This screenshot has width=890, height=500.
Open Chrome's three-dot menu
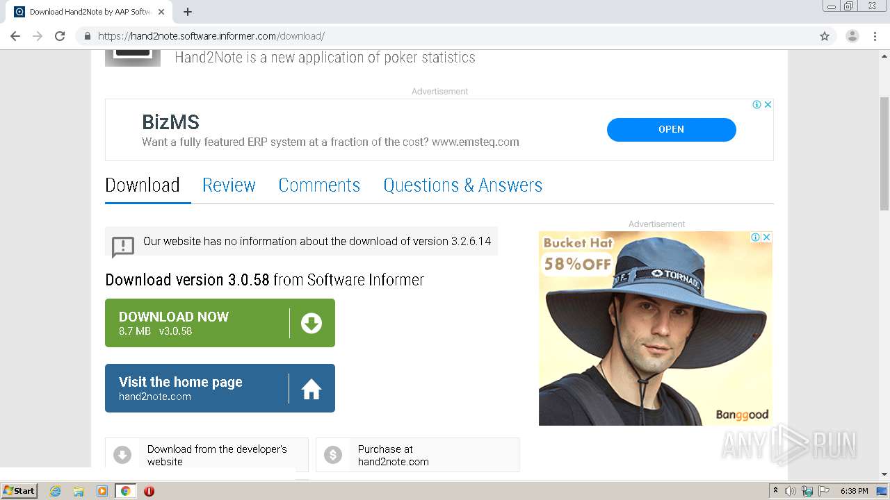pyautogui.click(x=875, y=36)
